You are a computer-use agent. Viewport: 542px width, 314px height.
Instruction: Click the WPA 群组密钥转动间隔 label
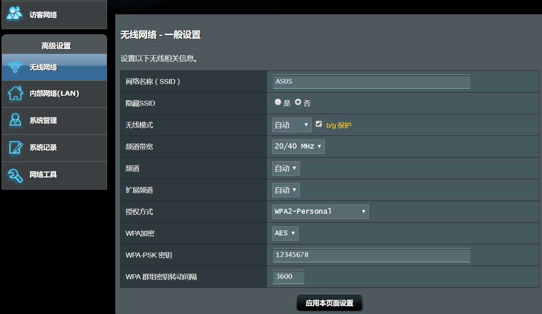click(161, 277)
